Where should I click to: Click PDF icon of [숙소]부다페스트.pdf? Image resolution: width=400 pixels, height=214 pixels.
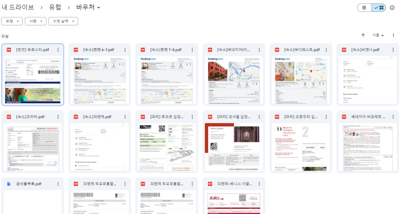[277, 50]
